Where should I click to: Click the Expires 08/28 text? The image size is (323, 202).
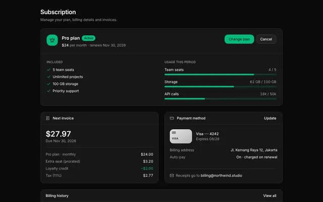207,139
